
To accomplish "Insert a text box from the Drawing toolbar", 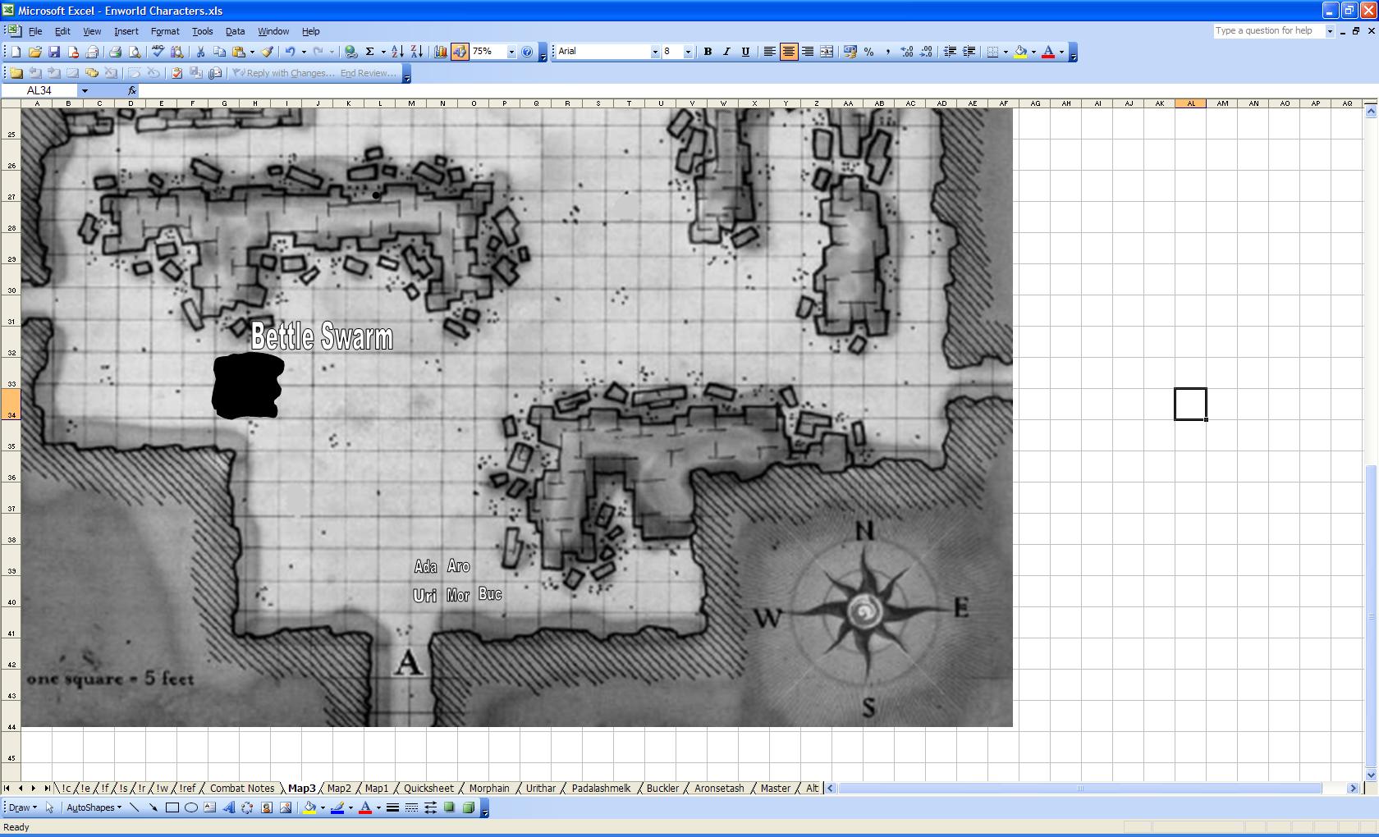I will pos(210,807).
